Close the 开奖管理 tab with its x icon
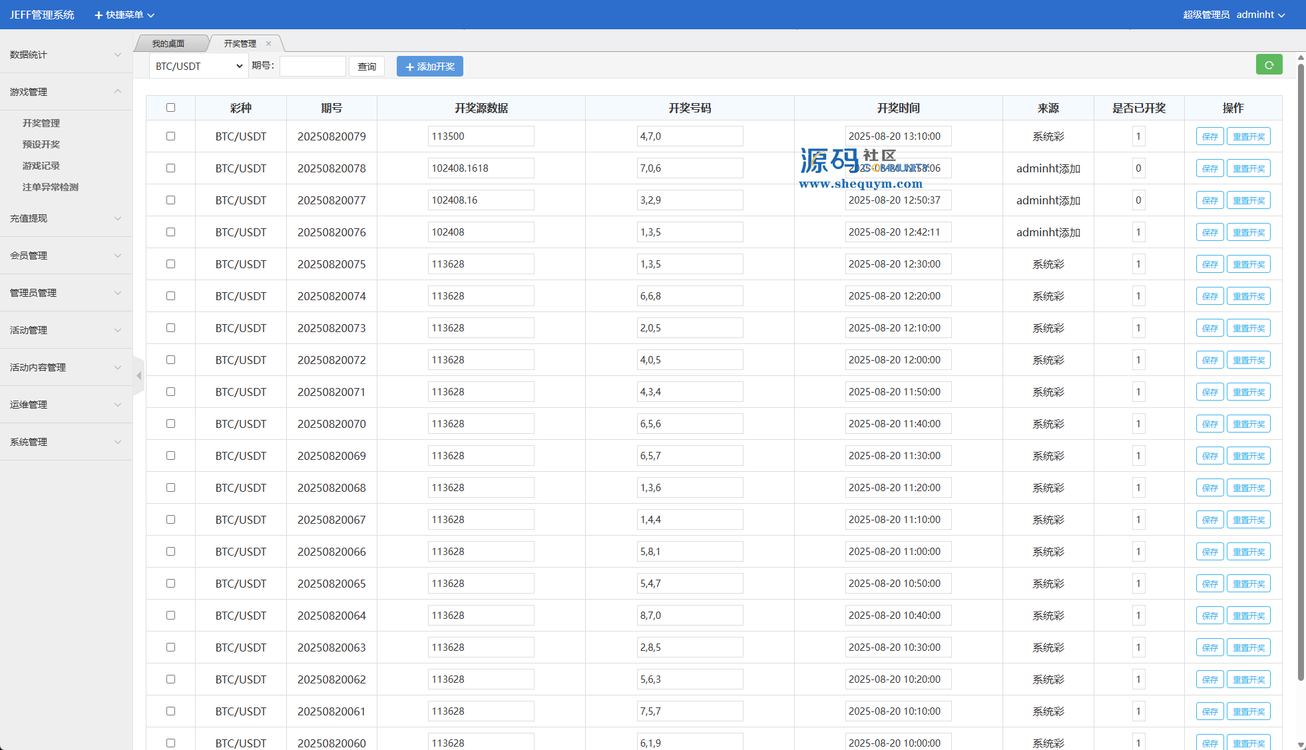Image resolution: width=1306 pixels, height=750 pixels. point(269,44)
